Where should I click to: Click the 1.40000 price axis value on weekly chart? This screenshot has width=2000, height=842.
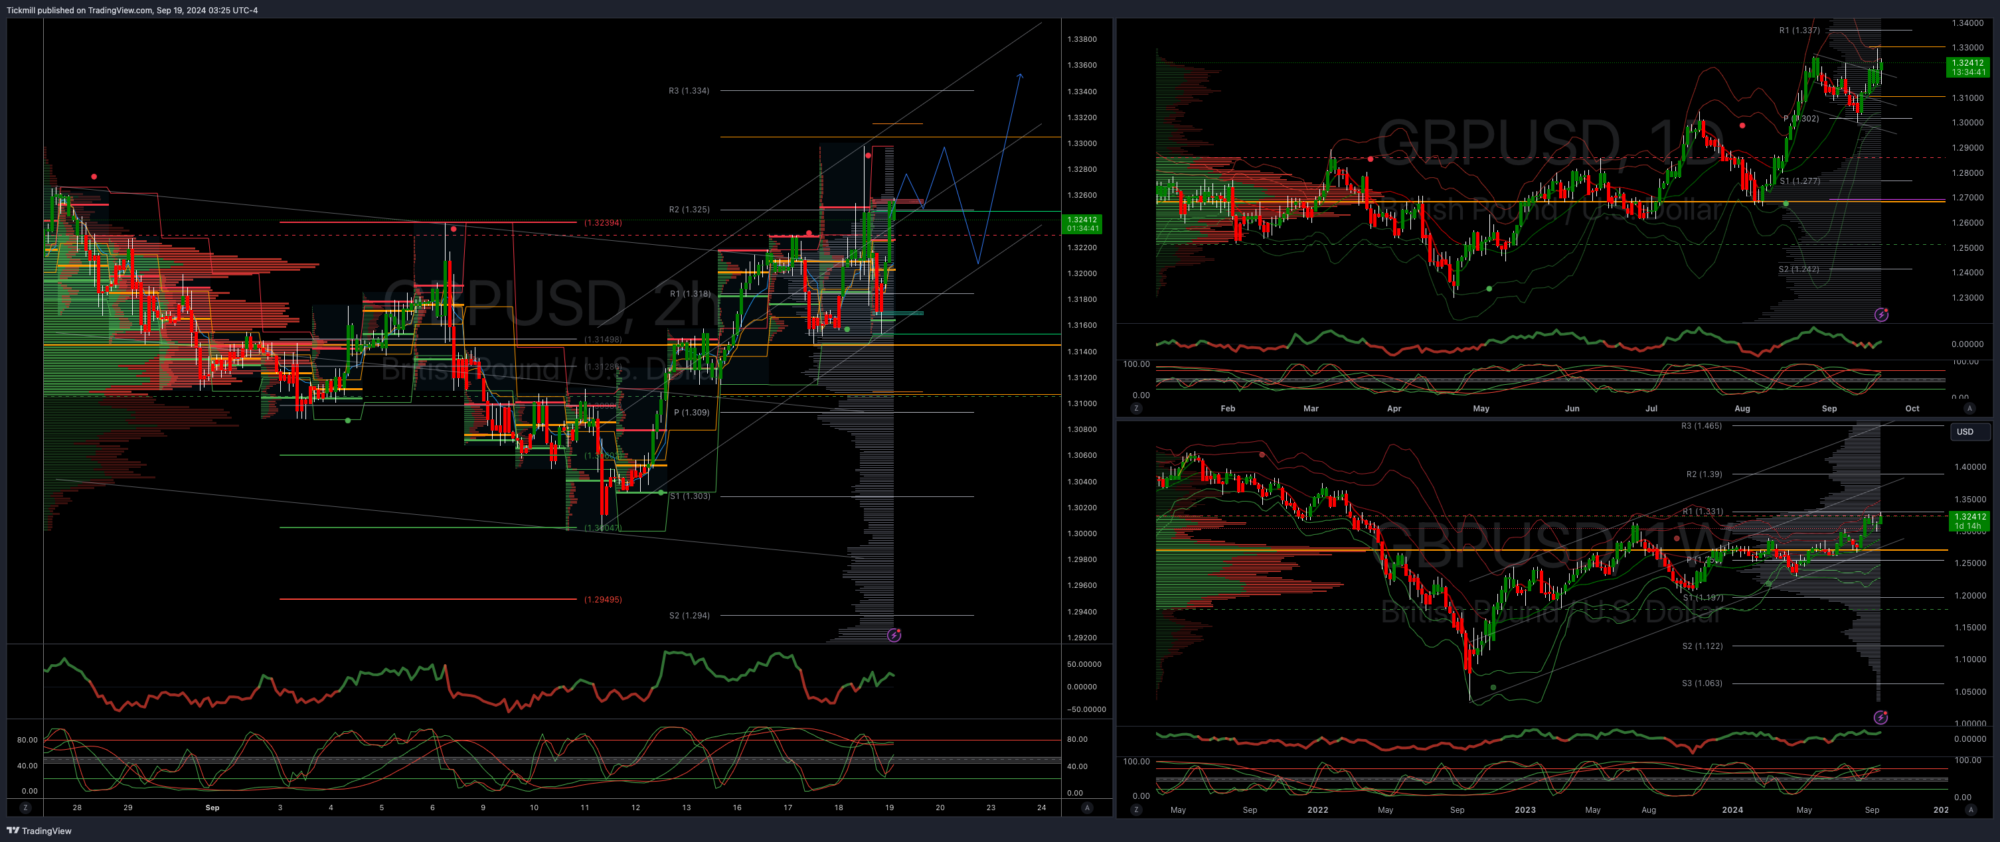[1971, 467]
